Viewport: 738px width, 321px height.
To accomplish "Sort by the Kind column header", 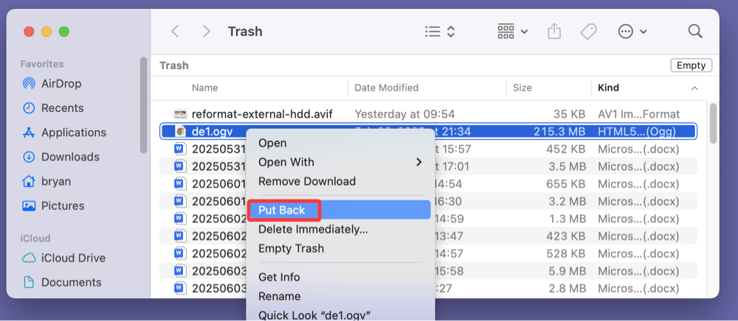I will pos(608,88).
